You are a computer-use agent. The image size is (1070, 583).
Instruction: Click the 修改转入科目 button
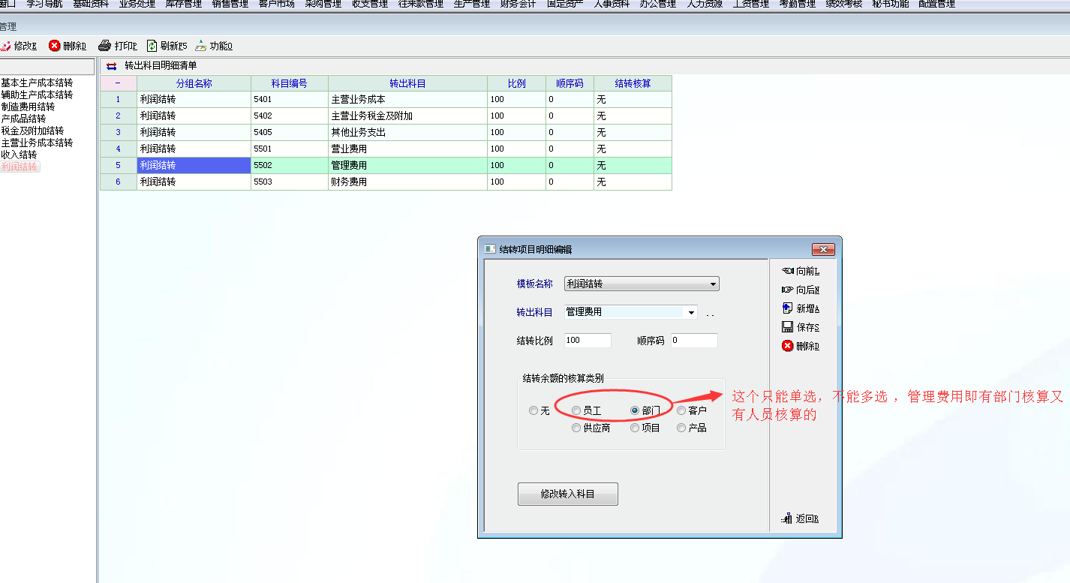[567, 494]
